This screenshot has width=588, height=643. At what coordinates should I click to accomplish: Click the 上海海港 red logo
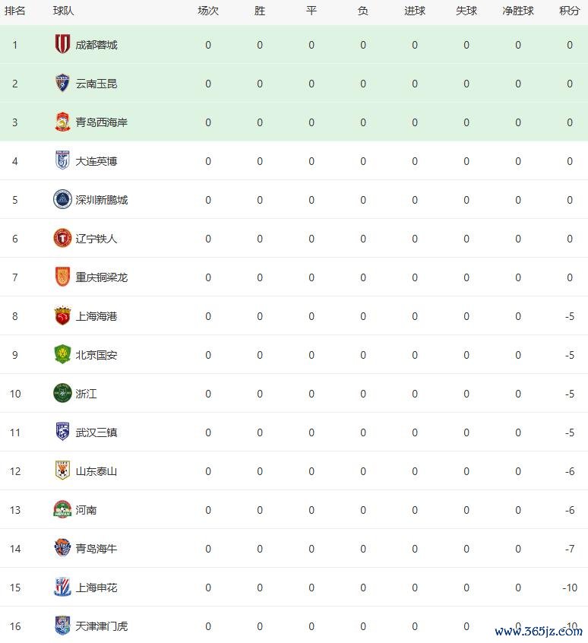pyautogui.click(x=62, y=316)
